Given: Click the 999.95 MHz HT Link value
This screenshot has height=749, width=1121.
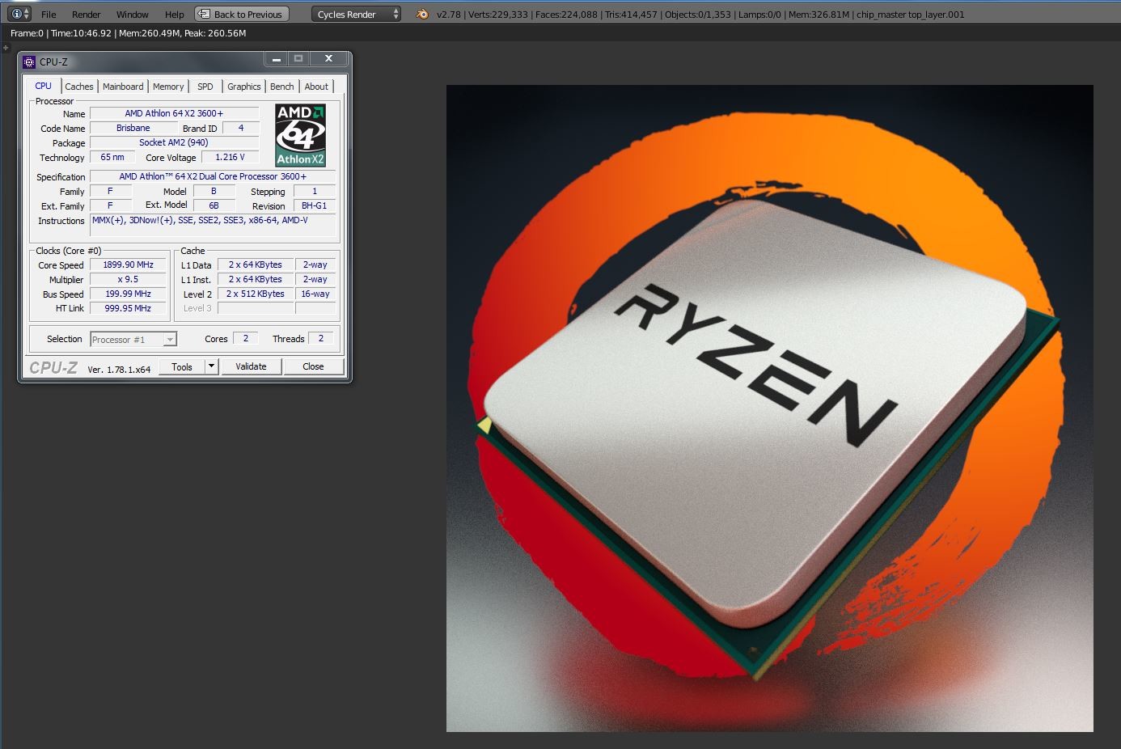Looking at the screenshot, I should 128,308.
